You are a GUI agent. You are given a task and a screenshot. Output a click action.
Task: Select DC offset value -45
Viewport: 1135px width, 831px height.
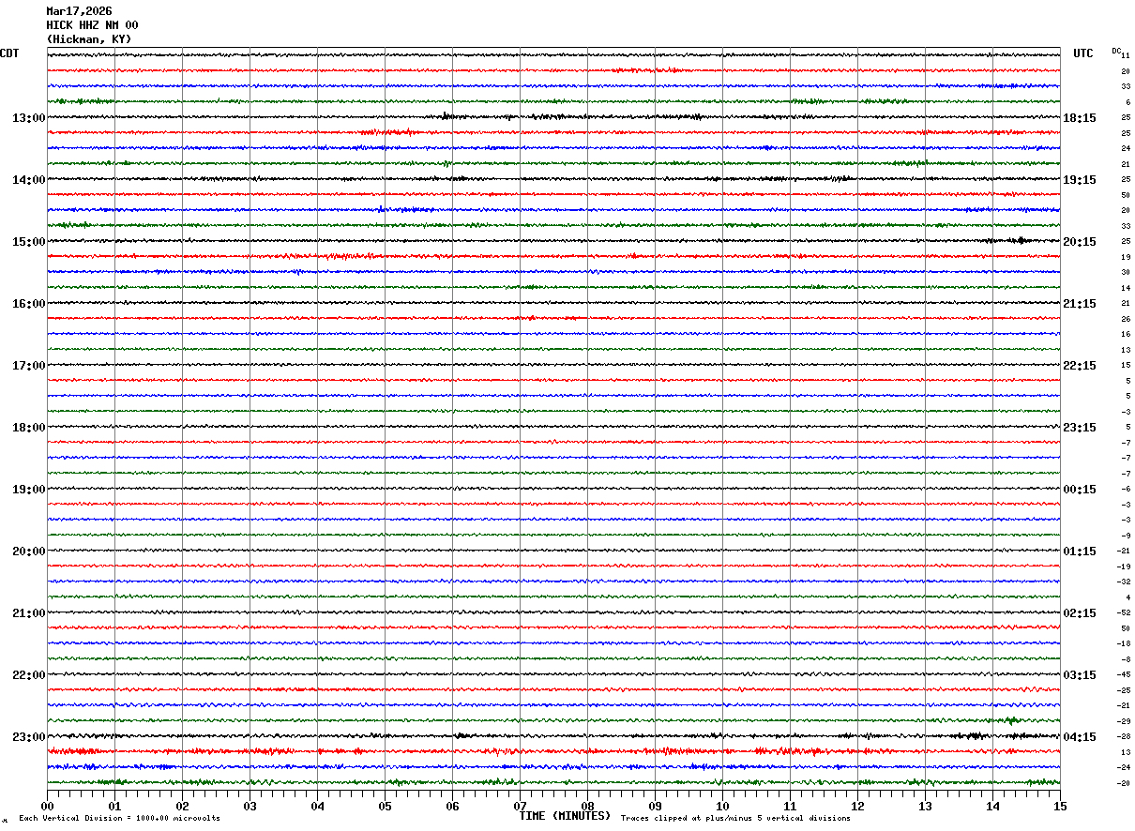(1124, 675)
